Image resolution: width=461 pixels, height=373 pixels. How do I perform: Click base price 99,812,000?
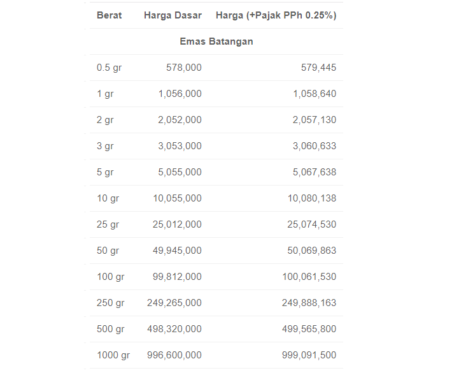tap(177, 277)
